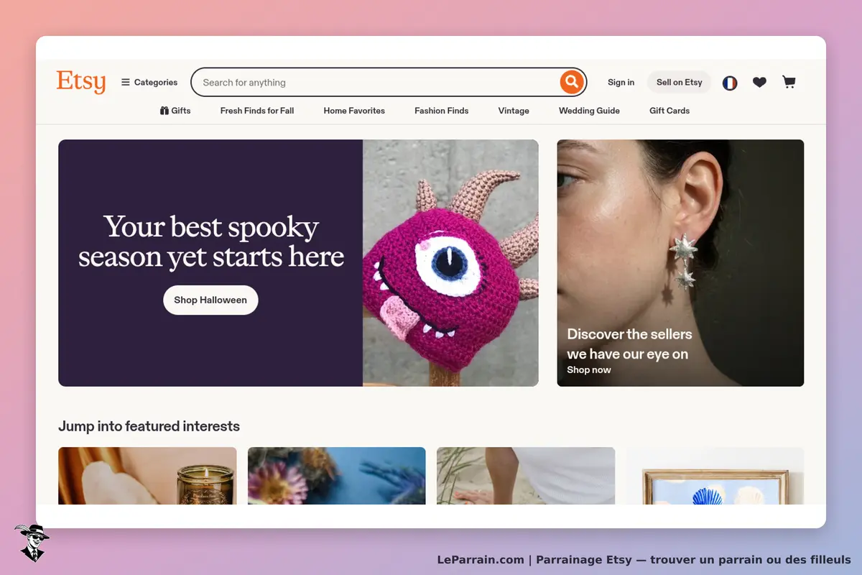Open the shopping cart icon

pyautogui.click(x=789, y=83)
